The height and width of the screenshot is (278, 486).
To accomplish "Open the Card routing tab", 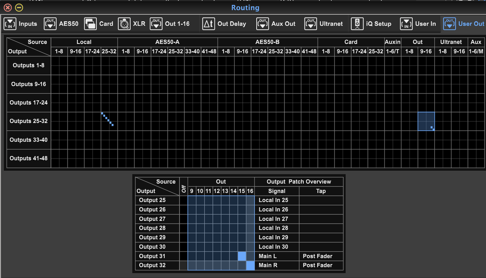I will 99,24.
